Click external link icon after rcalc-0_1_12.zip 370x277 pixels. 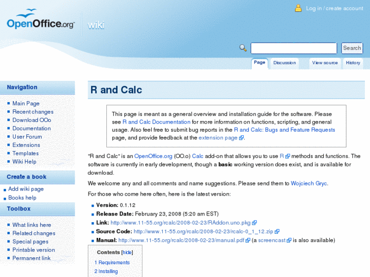(x=277, y=231)
